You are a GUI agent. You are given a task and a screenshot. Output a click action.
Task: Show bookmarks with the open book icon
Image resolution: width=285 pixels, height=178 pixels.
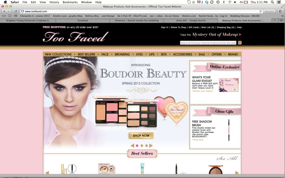coord(10,16)
